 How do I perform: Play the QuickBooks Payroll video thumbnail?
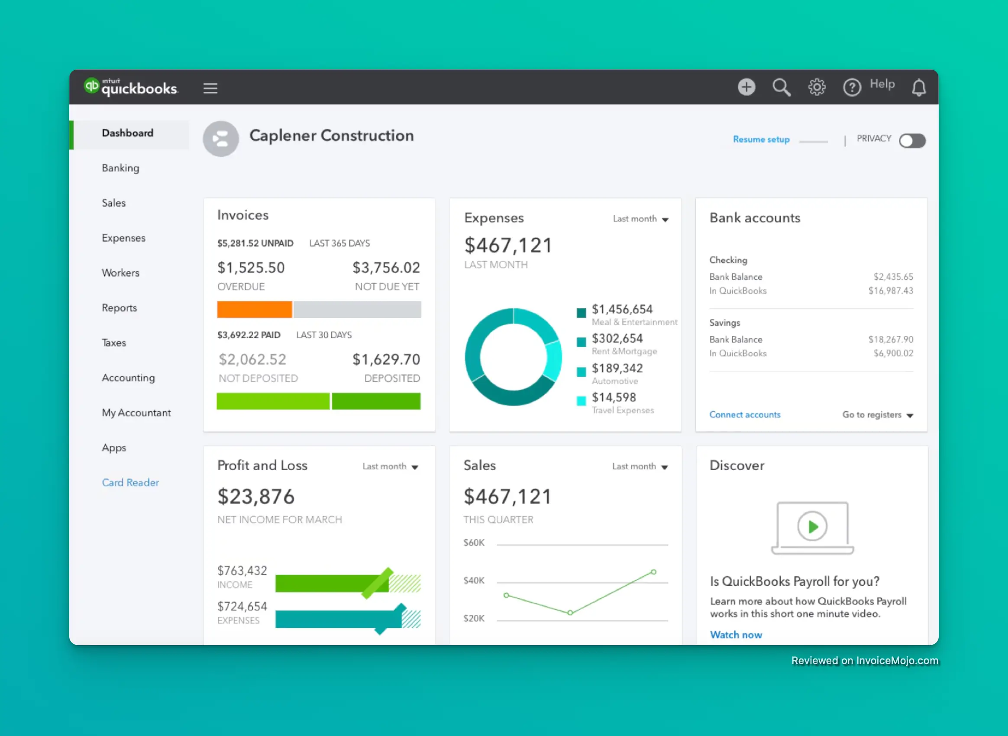pos(812,526)
